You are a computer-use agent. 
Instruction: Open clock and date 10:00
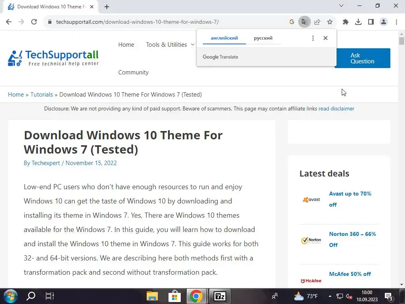click(x=367, y=296)
